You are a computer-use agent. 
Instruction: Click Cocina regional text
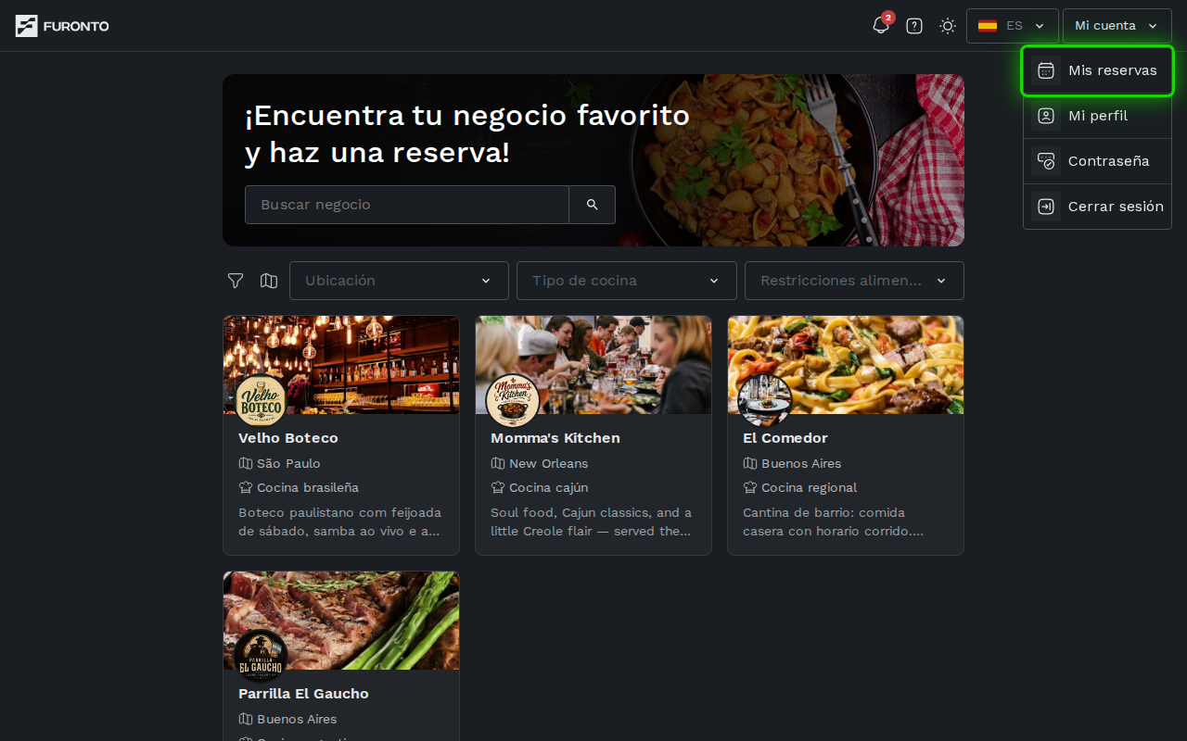[x=810, y=487]
